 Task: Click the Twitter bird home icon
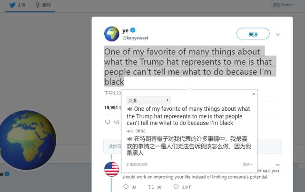pyautogui.click(x=12, y=5)
